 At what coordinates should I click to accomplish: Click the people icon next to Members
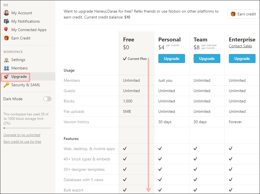tap(6, 68)
